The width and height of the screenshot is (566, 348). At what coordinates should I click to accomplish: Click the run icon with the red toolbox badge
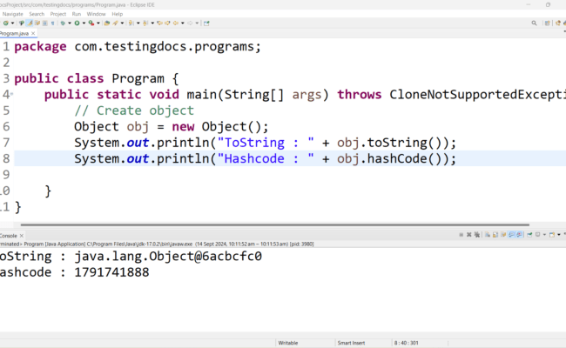[91, 23]
